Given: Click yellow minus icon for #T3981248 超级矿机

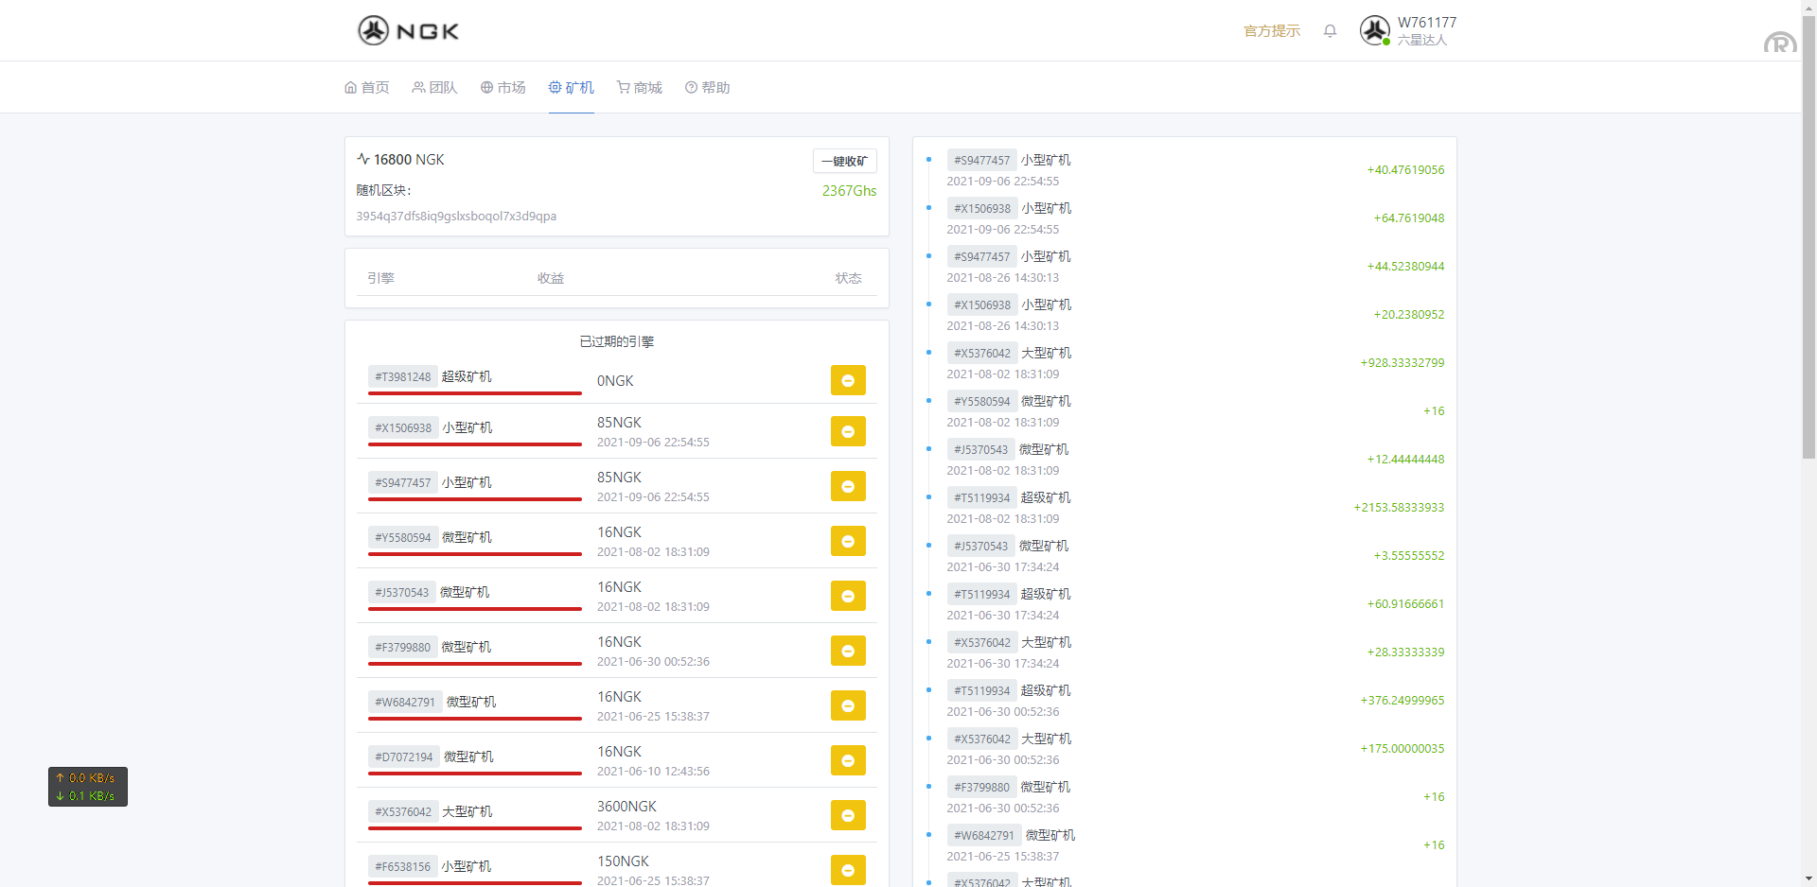Looking at the screenshot, I should [x=848, y=380].
